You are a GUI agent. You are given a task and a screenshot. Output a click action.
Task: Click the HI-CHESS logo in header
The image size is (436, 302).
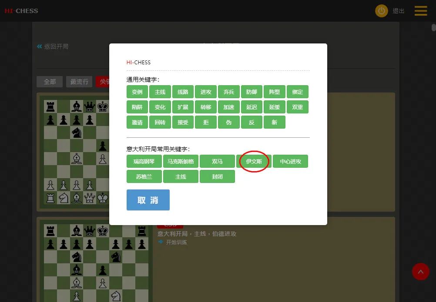click(21, 11)
